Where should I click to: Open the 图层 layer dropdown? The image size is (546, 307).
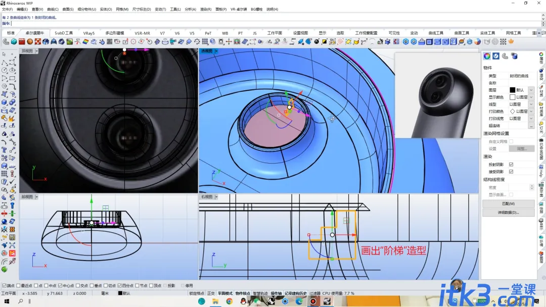point(531,90)
